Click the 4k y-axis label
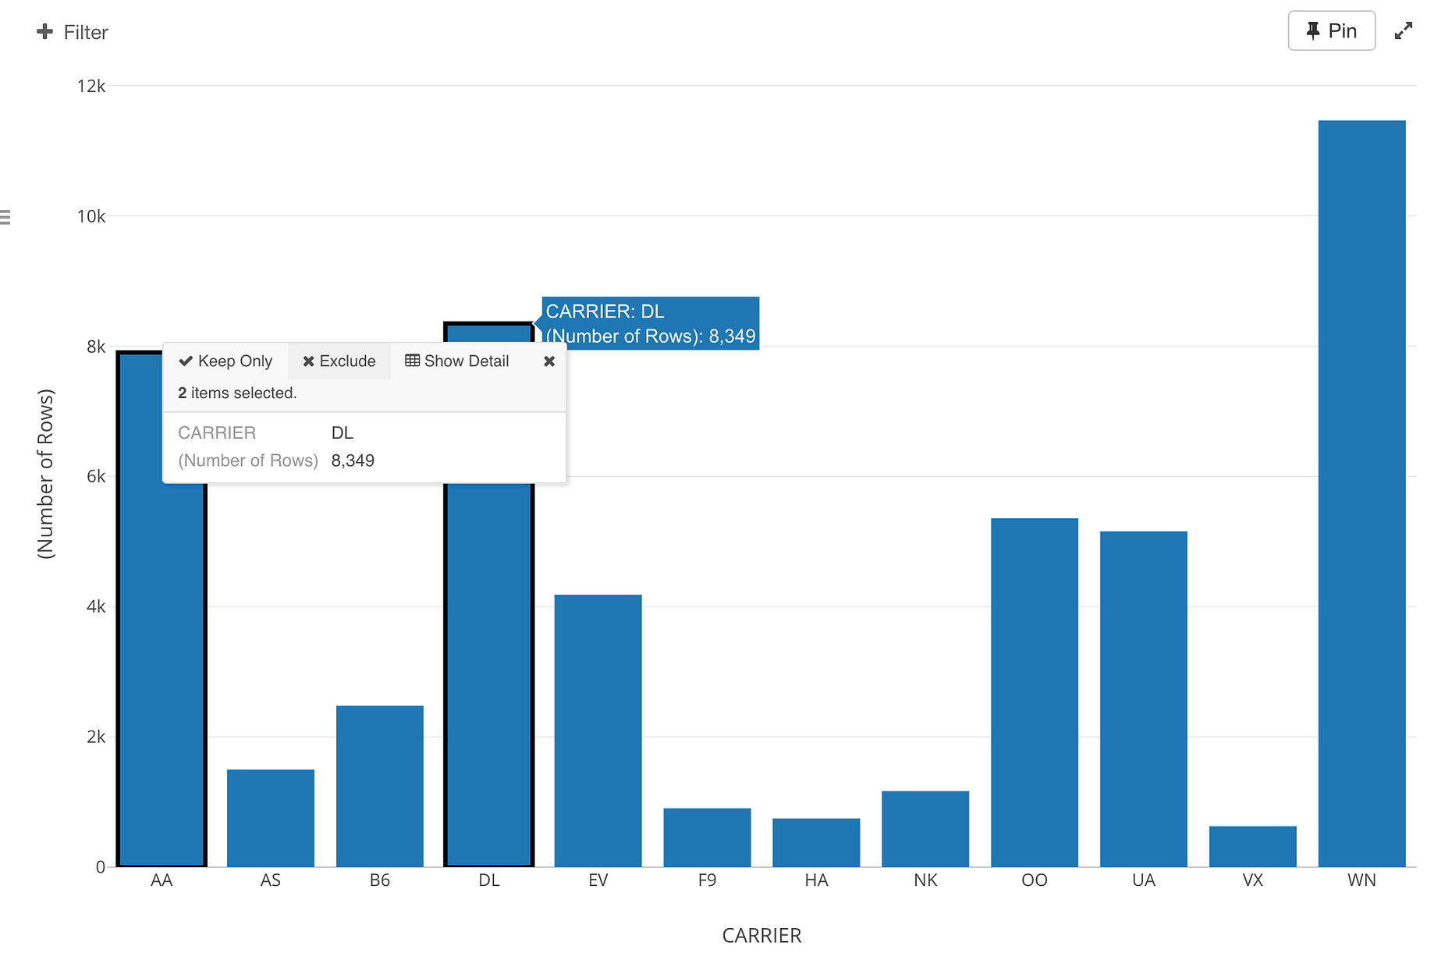The width and height of the screenshot is (1434, 960). [96, 606]
